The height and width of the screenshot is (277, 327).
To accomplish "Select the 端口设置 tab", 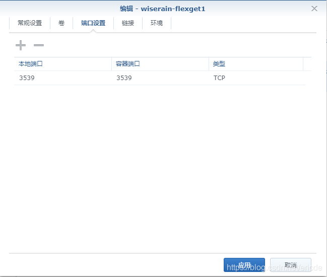I will pos(93,23).
